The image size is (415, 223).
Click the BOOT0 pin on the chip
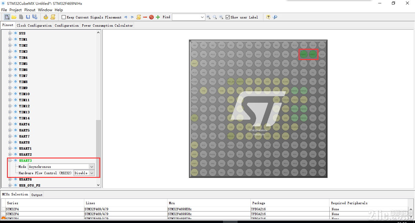pyautogui.click(x=240, y=82)
